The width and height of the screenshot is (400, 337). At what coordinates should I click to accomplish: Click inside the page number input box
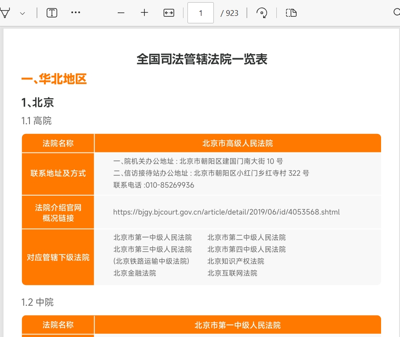pos(200,13)
